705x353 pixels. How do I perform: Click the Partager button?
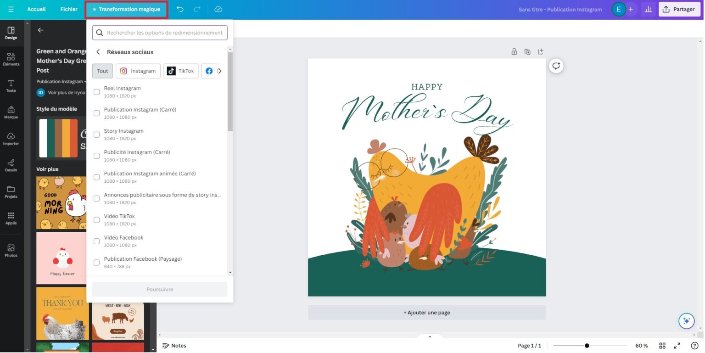(679, 9)
